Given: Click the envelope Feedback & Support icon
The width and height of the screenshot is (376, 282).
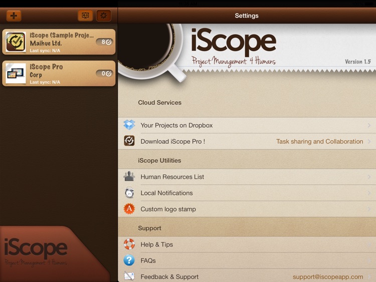Looking at the screenshot, I should click(x=129, y=276).
